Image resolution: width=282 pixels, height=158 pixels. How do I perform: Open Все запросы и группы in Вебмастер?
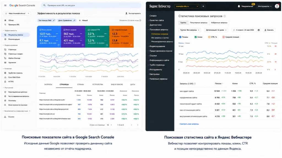160,38
